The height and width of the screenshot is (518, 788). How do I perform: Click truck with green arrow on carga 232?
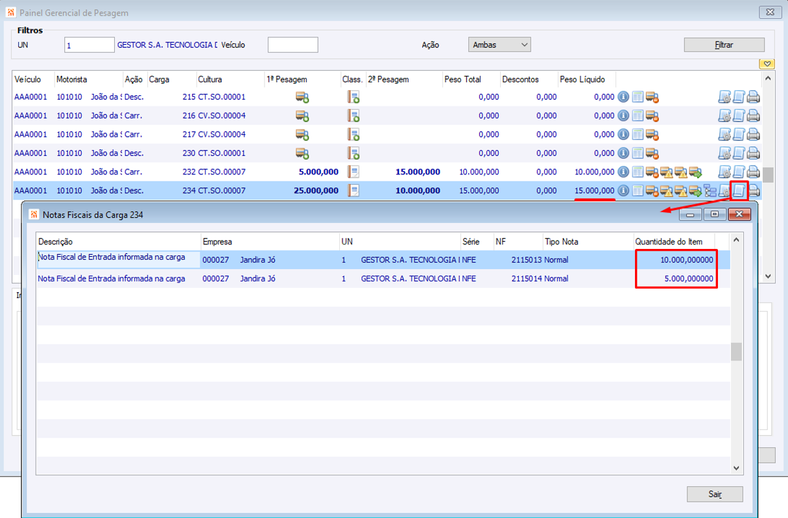pyautogui.click(x=695, y=172)
